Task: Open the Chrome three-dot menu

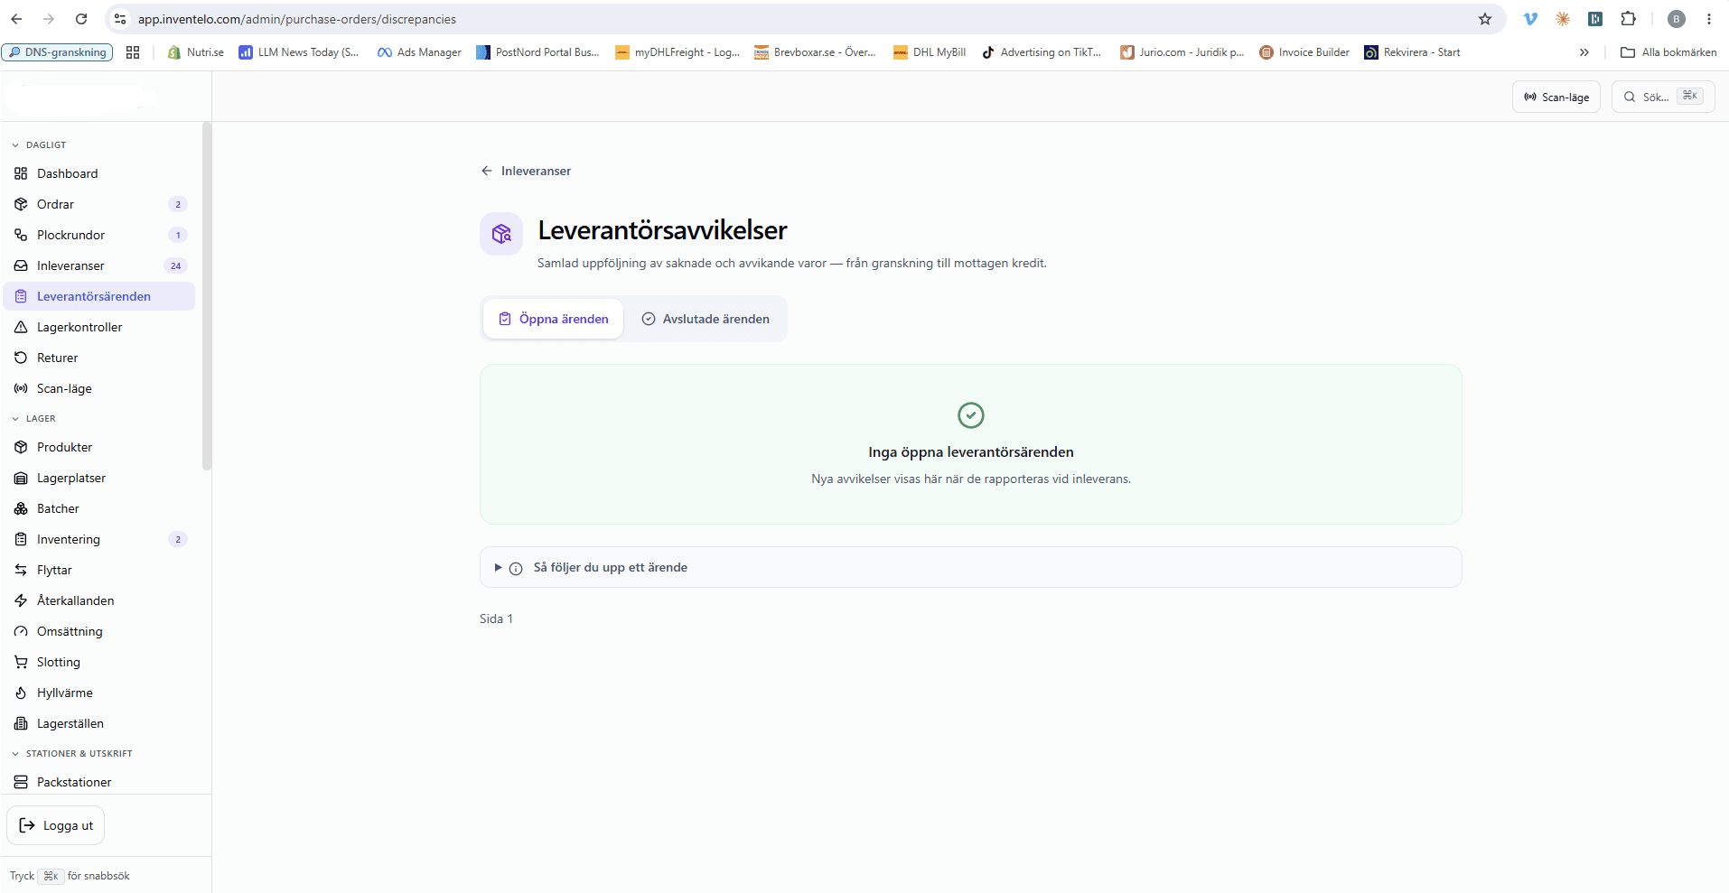Action: click(1709, 19)
